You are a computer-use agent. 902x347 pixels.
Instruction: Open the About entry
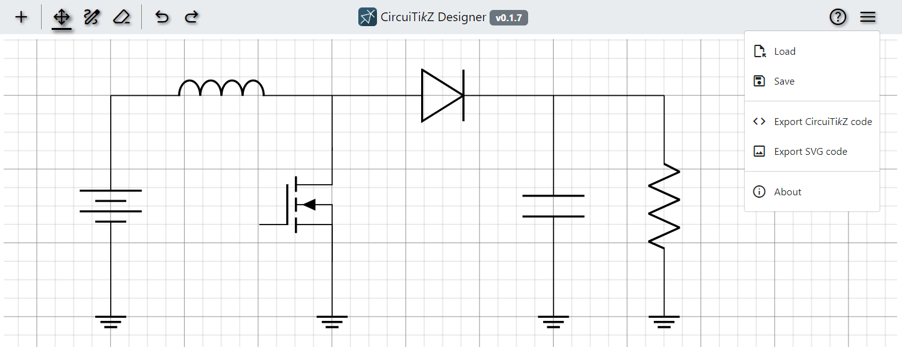pyautogui.click(x=787, y=192)
